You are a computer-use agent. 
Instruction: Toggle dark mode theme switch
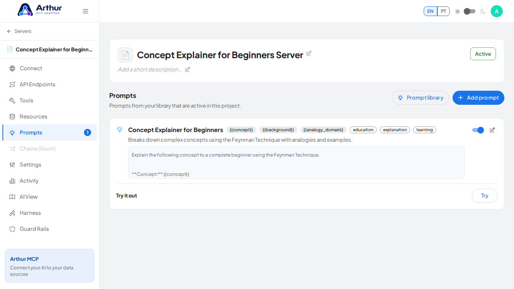click(469, 11)
